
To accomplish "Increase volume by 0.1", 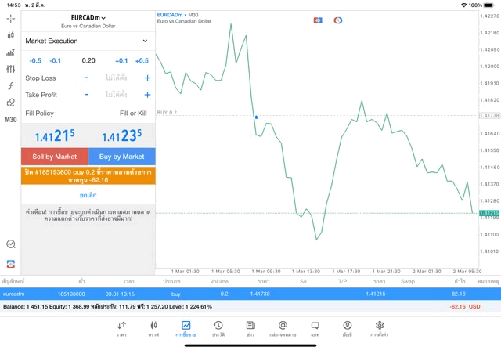I will click(x=121, y=61).
